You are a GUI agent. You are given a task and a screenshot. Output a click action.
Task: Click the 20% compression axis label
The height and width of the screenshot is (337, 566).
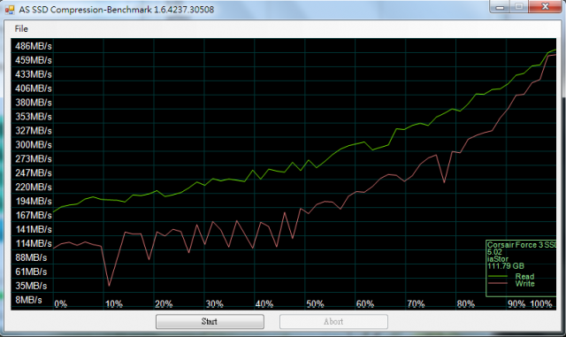pos(164,304)
